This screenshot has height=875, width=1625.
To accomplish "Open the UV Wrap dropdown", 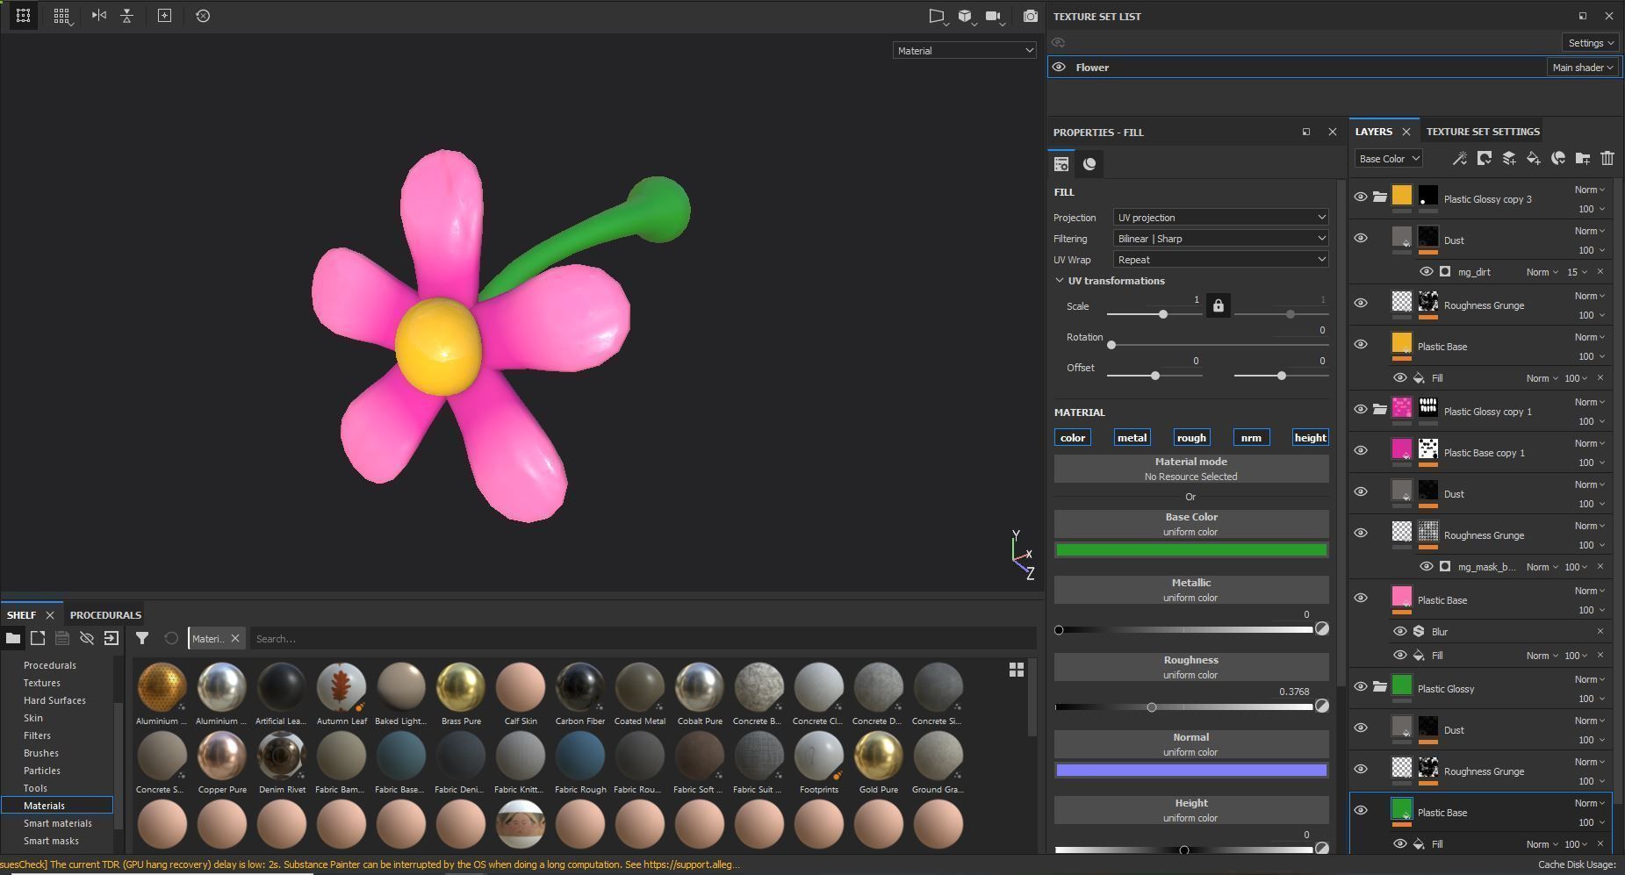I will point(1220,260).
